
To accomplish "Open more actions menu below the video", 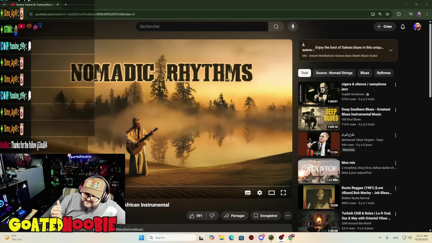I will pos(288,216).
